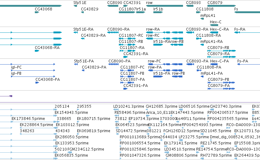Click the CG11807-RB transcript label
Screen dimensions: 260x160
131,42
